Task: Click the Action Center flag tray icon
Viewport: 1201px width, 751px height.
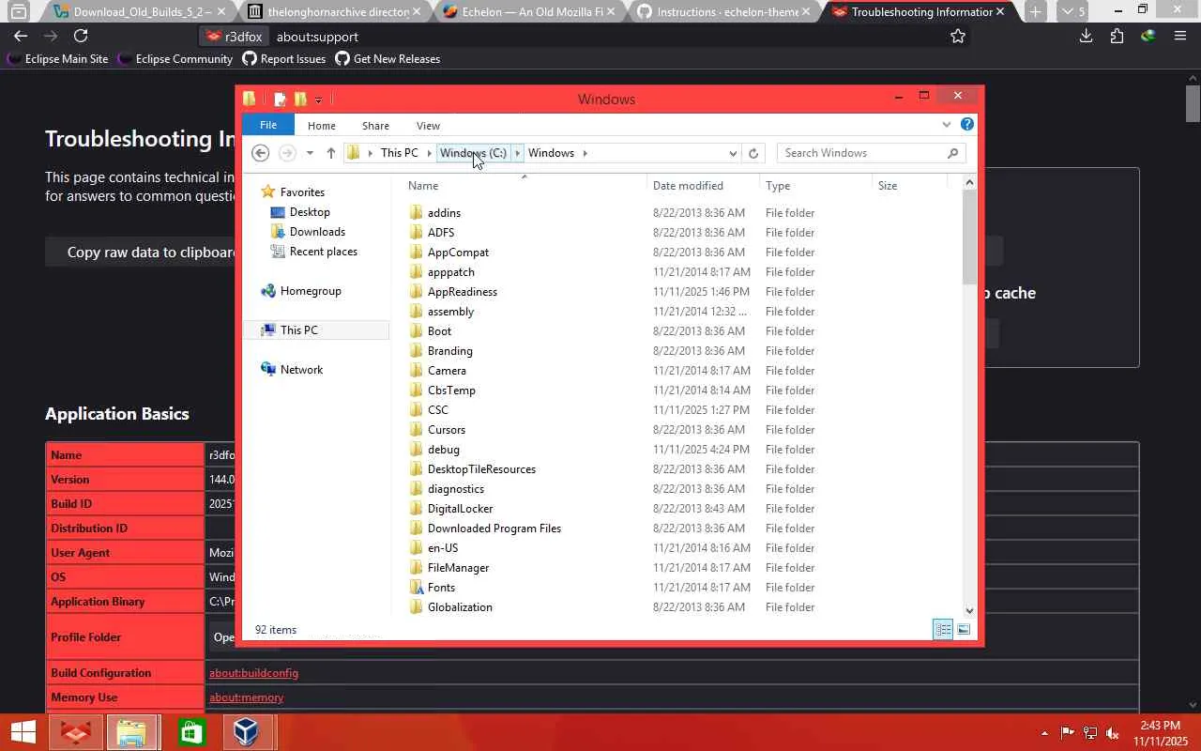Action: 1068,732
